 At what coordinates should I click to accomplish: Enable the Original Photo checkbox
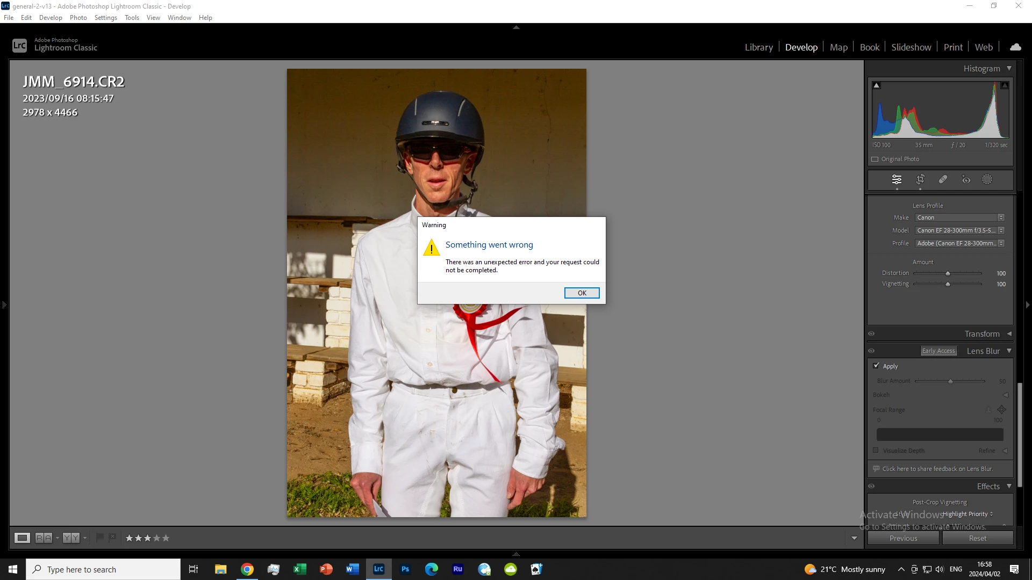pyautogui.click(x=875, y=159)
